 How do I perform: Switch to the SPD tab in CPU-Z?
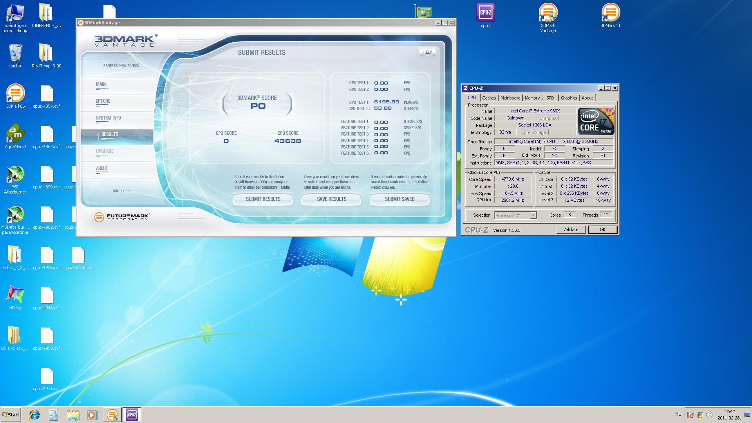tap(550, 98)
